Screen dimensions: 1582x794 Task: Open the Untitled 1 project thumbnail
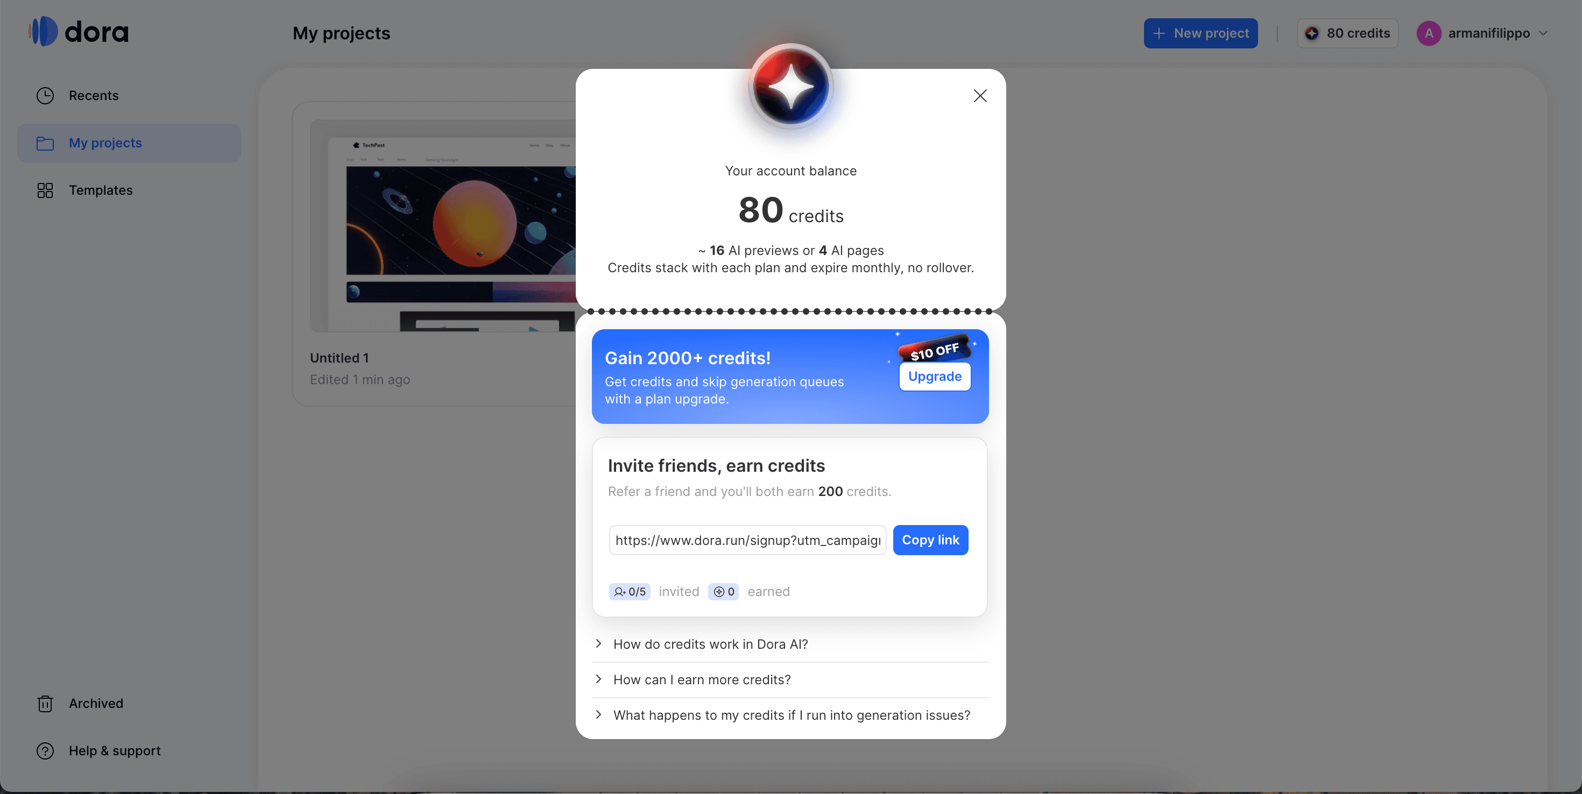(443, 226)
